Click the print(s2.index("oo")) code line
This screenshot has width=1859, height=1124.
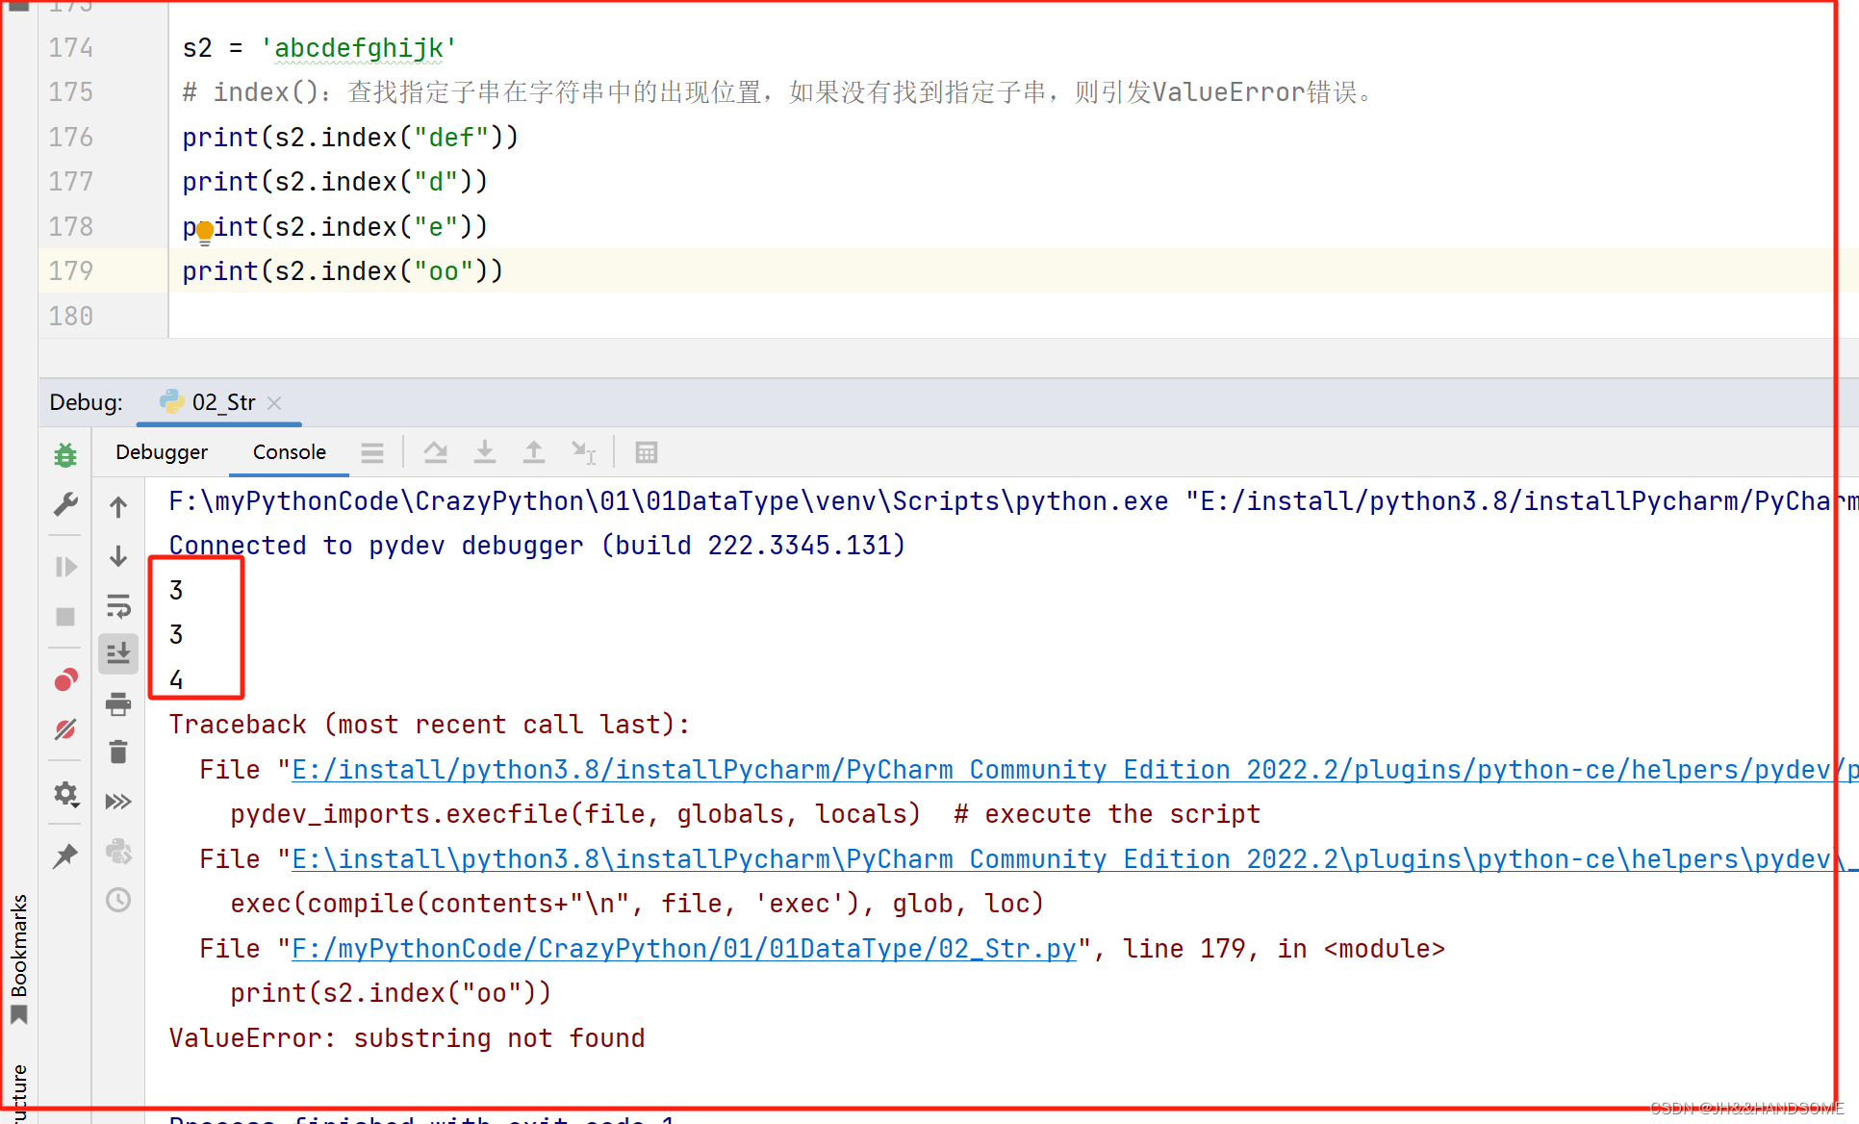click(x=343, y=271)
